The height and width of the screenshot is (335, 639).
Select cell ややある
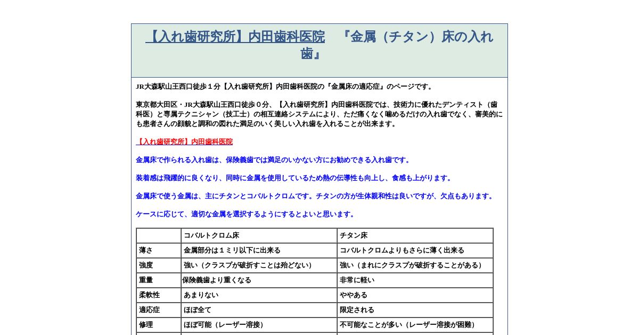tap(415, 295)
